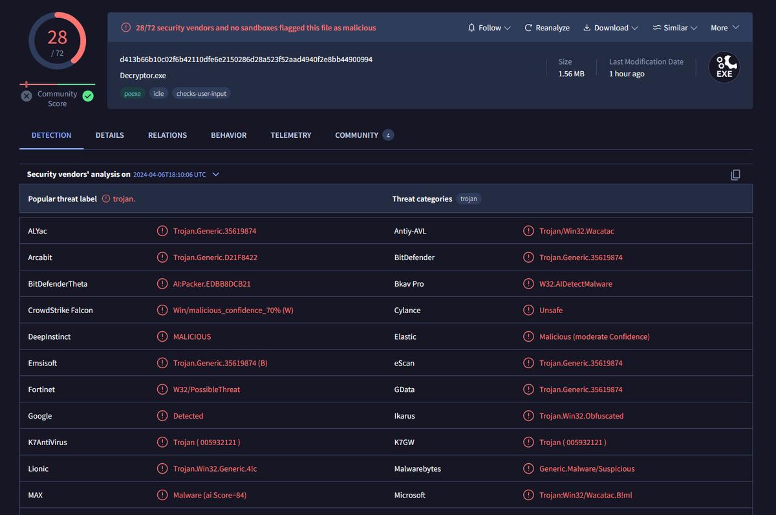
Task: Open the Relations tab
Action: point(167,135)
